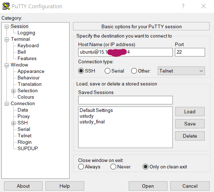Open Telnet settings category in tree

pos(25,136)
